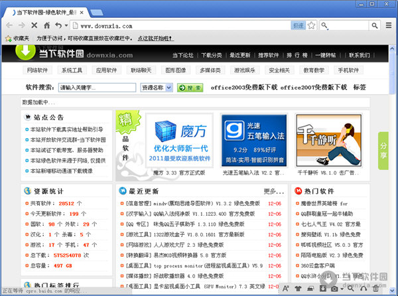Select the 当下软件园-绿色软件 tab

pos(46,13)
